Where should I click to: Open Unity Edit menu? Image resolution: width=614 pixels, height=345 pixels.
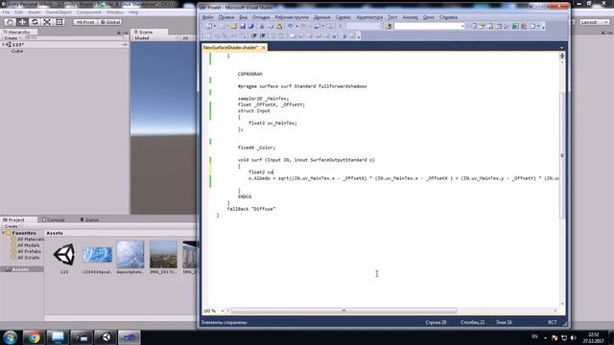[18, 12]
